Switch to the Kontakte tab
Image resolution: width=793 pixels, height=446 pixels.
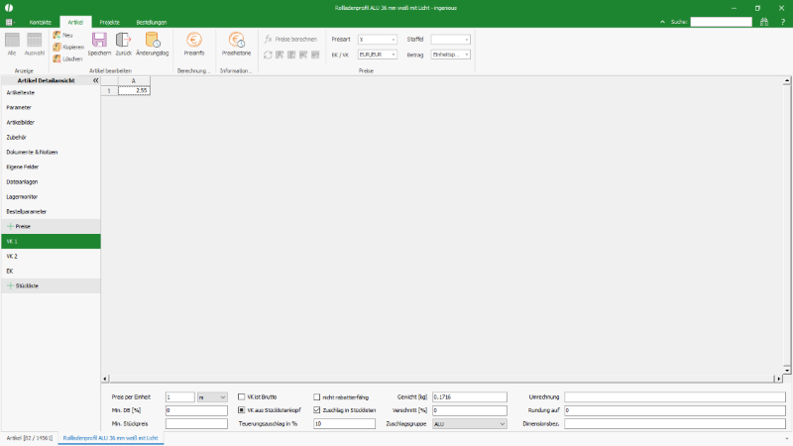pyautogui.click(x=41, y=22)
